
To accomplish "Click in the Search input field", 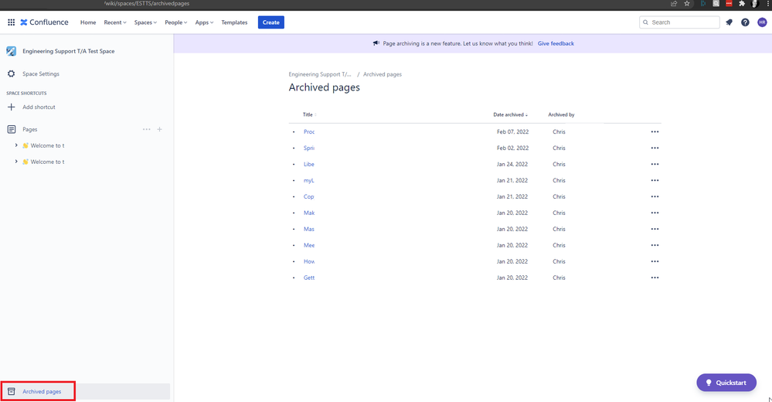I will [679, 22].
